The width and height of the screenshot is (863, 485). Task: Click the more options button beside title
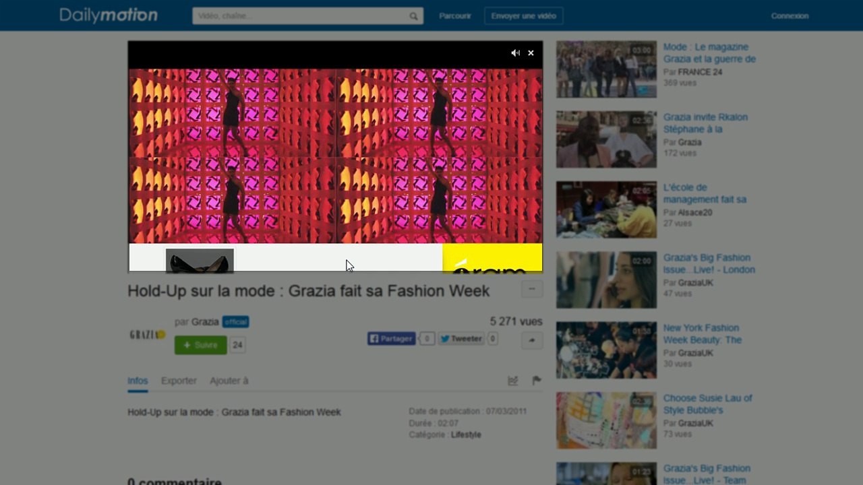coord(532,289)
